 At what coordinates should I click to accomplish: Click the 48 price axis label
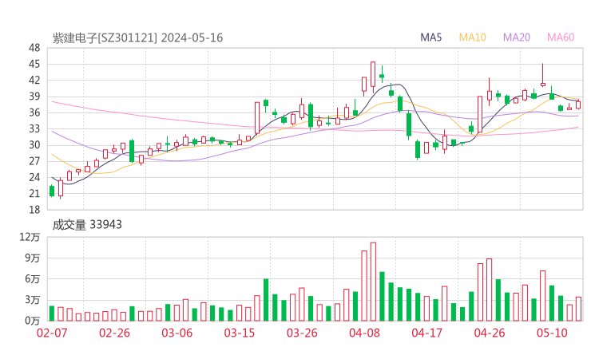pyautogui.click(x=34, y=48)
